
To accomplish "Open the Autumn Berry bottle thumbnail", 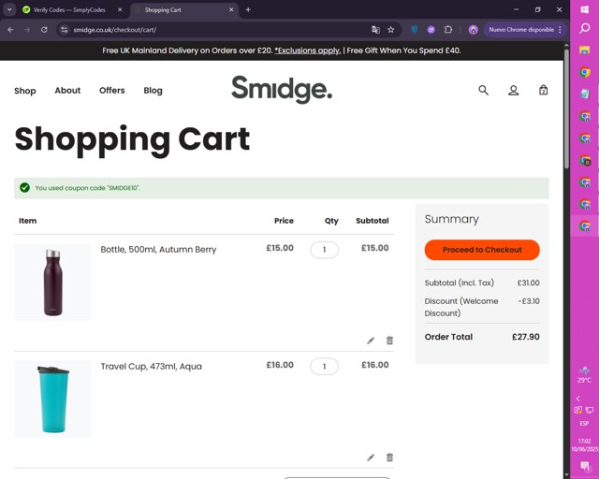I will [x=52, y=283].
